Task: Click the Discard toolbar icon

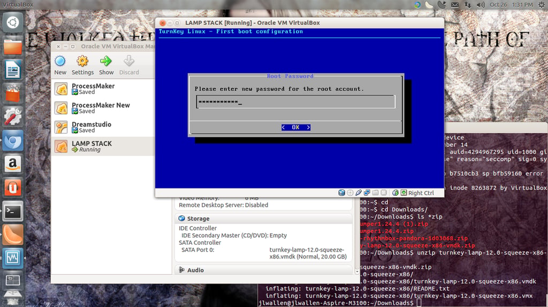Action: (129, 65)
